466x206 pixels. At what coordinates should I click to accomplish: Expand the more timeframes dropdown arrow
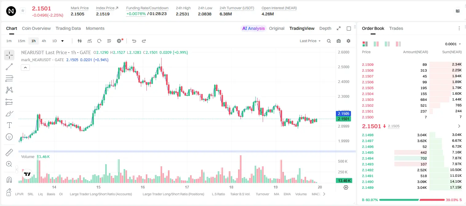click(62, 41)
